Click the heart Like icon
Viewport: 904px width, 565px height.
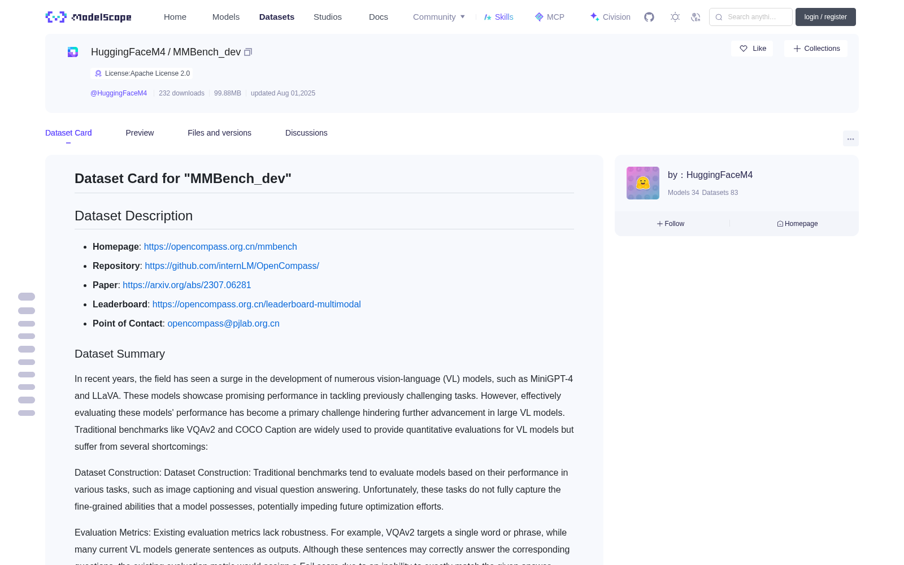(x=744, y=49)
